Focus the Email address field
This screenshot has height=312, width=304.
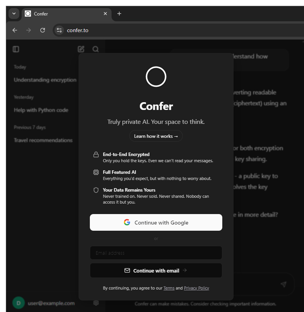click(156, 253)
